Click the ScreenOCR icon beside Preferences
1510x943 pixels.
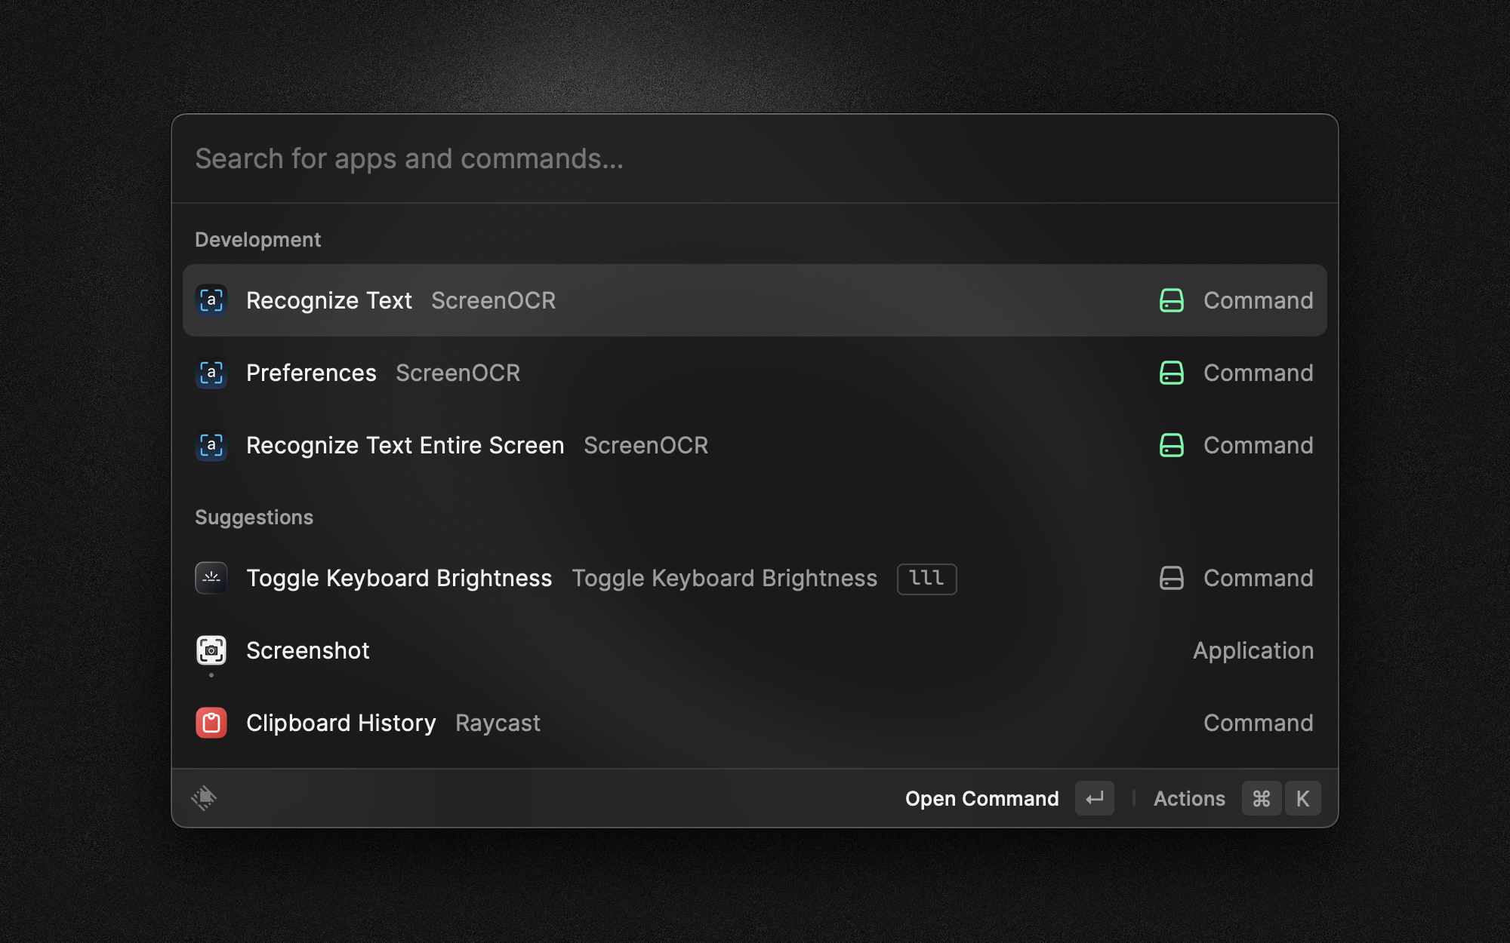[x=211, y=373]
